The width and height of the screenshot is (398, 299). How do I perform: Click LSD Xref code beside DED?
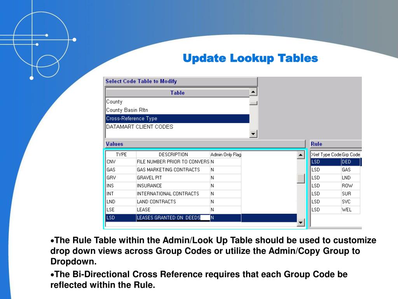coord(326,162)
